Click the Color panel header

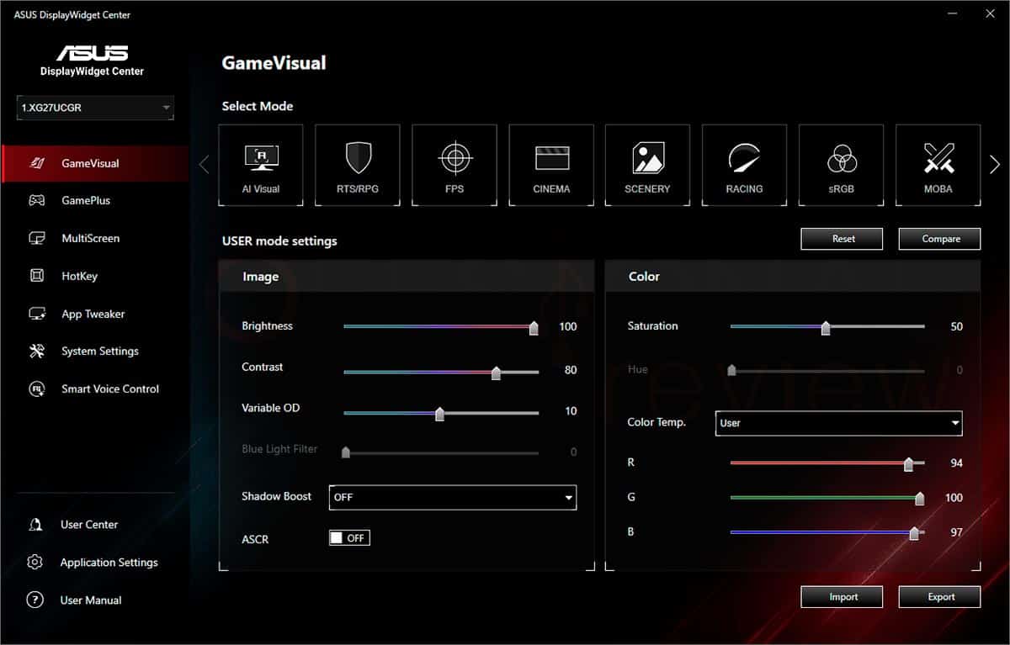tap(793, 276)
